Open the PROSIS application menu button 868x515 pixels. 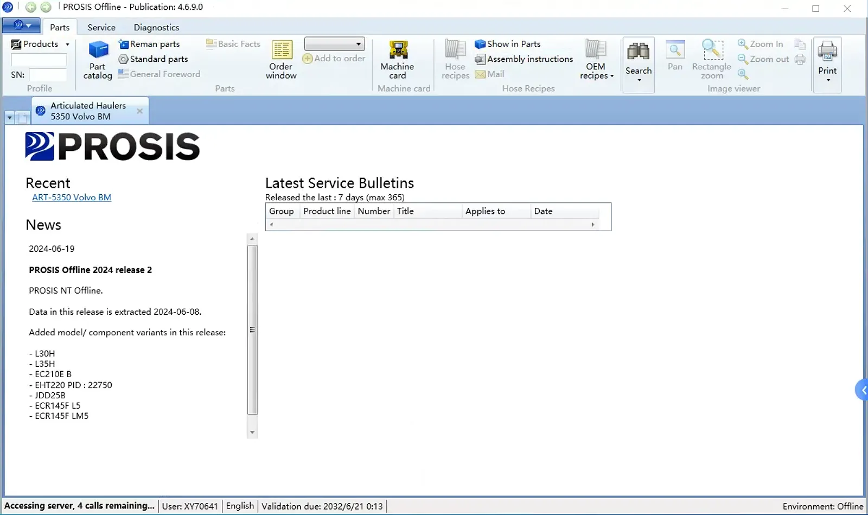tap(21, 25)
